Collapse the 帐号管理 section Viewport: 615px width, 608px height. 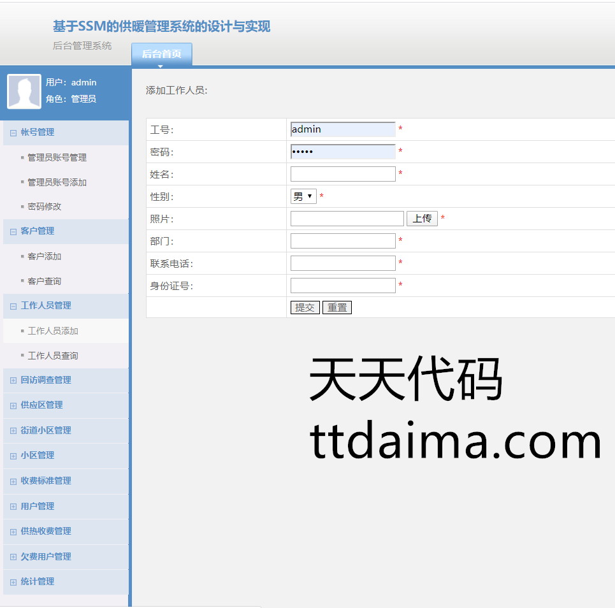[13, 133]
